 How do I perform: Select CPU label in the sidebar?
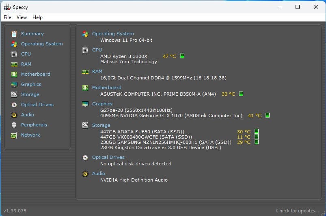click(x=26, y=54)
